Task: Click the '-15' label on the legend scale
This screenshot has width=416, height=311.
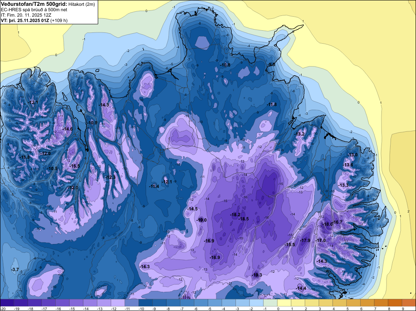Action: tap(72, 309)
